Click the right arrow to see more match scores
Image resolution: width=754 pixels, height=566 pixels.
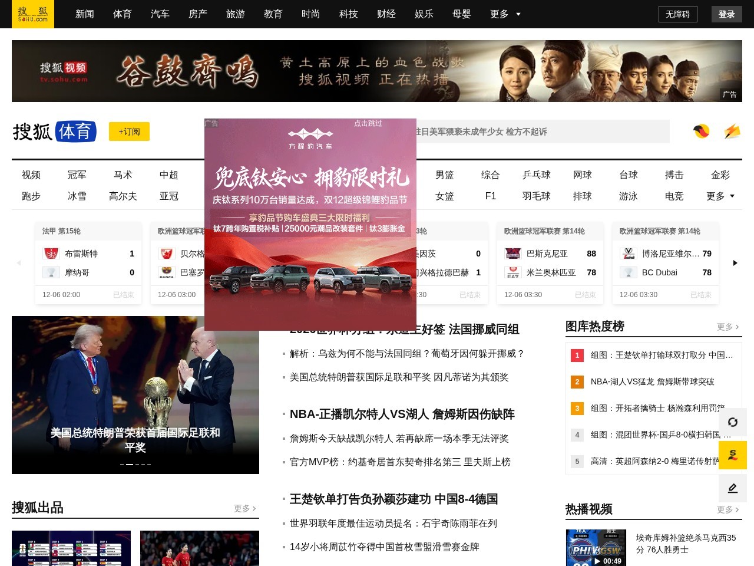[735, 263]
